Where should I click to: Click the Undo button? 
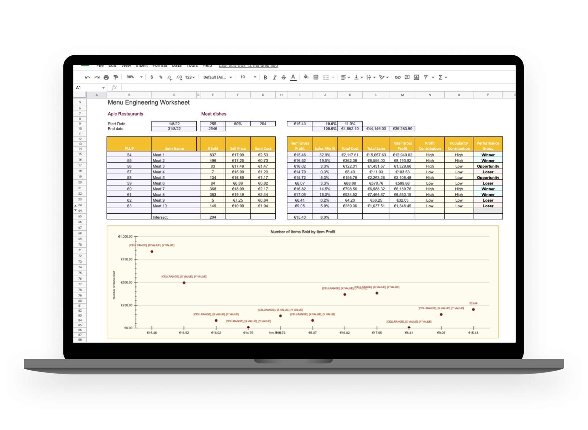(x=88, y=77)
